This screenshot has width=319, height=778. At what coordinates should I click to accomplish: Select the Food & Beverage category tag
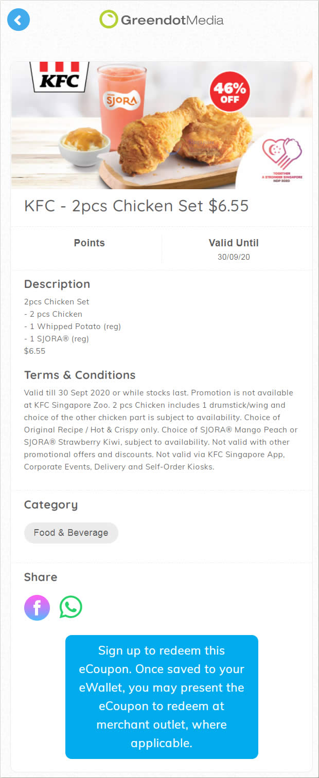pyautogui.click(x=71, y=533)
